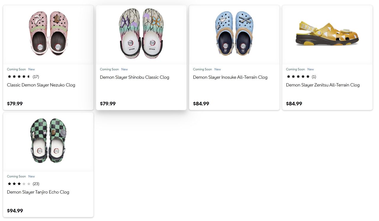Open Demon Slayer Inosuke All-Terrain Clog link

tap(230, 77)
